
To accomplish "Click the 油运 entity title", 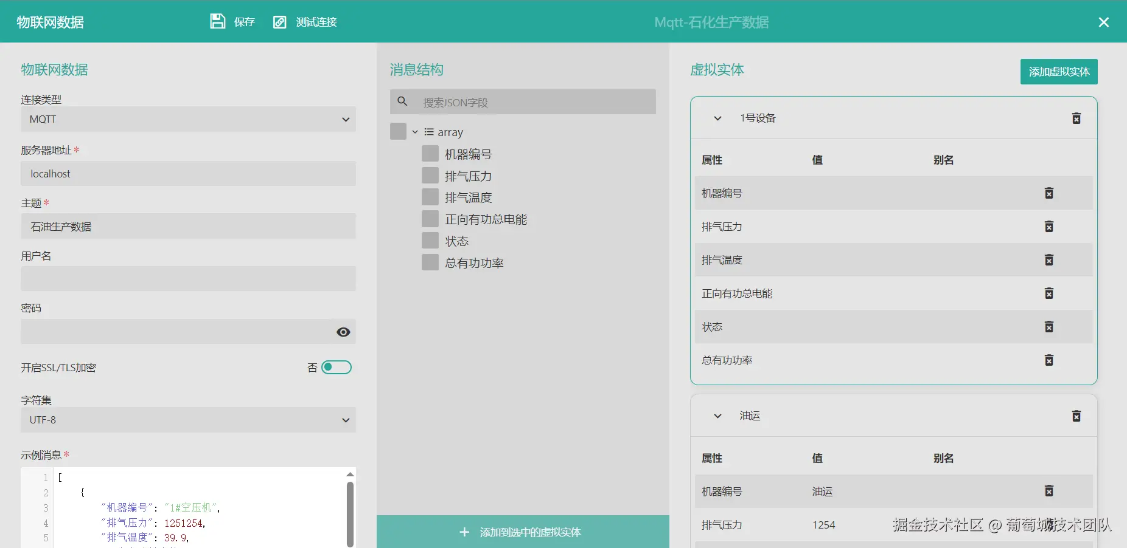I will (750, 416).
